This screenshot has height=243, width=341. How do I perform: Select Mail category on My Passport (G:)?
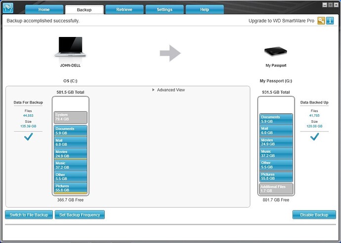click(x=276, y=131)
